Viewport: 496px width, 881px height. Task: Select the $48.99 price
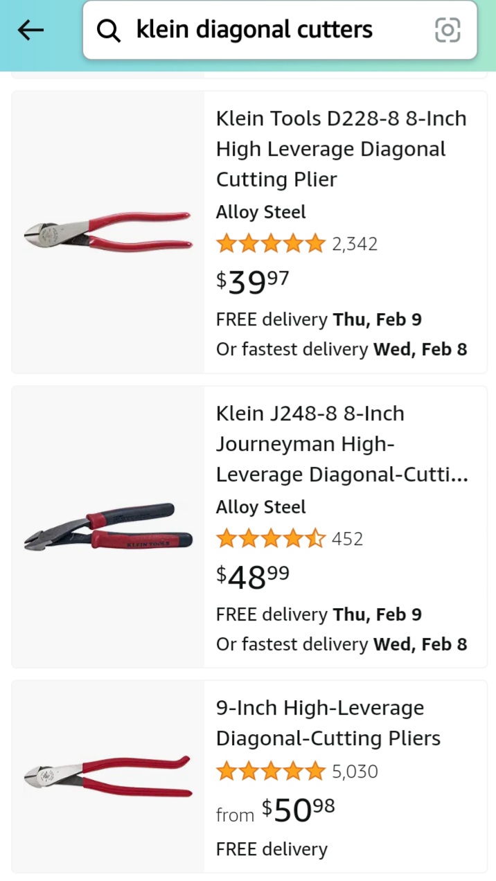click(x=253, y=576)
